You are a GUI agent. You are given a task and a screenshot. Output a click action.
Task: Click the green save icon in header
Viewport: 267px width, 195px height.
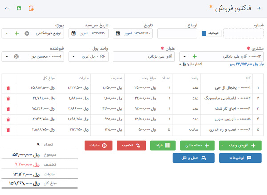[19, 8]
